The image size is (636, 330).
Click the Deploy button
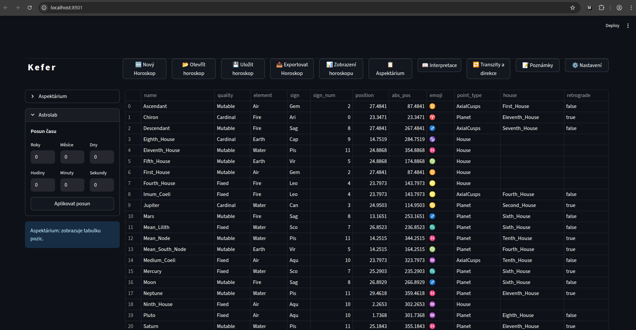tap(612, 26)
